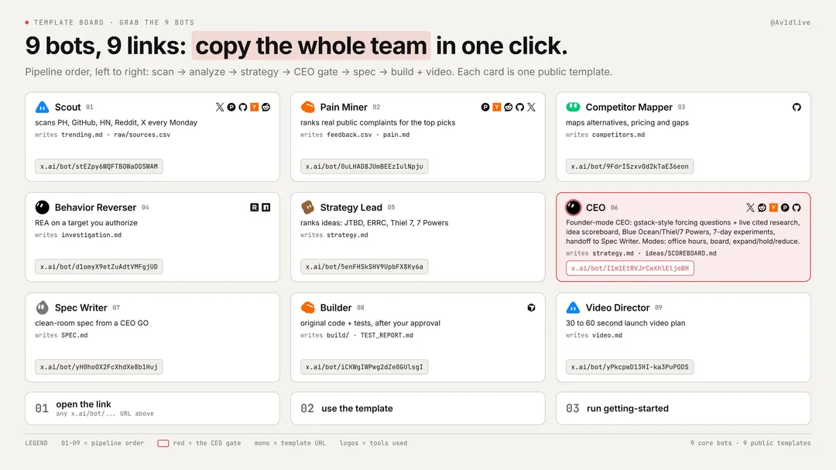Image resolution: width=836 pixels, height=470 pixels.
Task: Open the Competitor Mapper bot template URL
Action: 629,166
